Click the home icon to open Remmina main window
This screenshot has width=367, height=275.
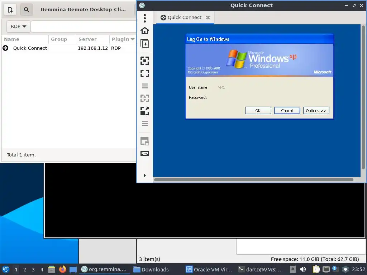click(x=145, y=31)
